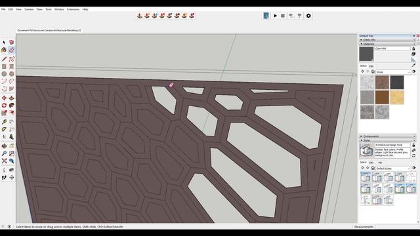Pick the yellow sandstone material swatch
This screenshot has width=420, height=236.
(x=397, y=97)
